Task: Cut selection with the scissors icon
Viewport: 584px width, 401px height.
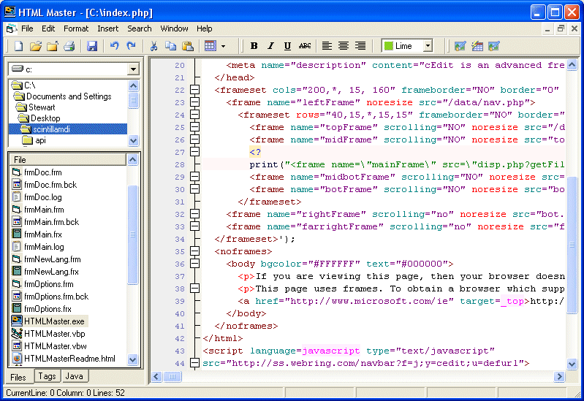Action: [x=153, y=46]
